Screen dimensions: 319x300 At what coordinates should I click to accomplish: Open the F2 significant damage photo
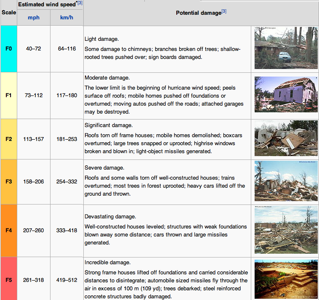point(286,138)
